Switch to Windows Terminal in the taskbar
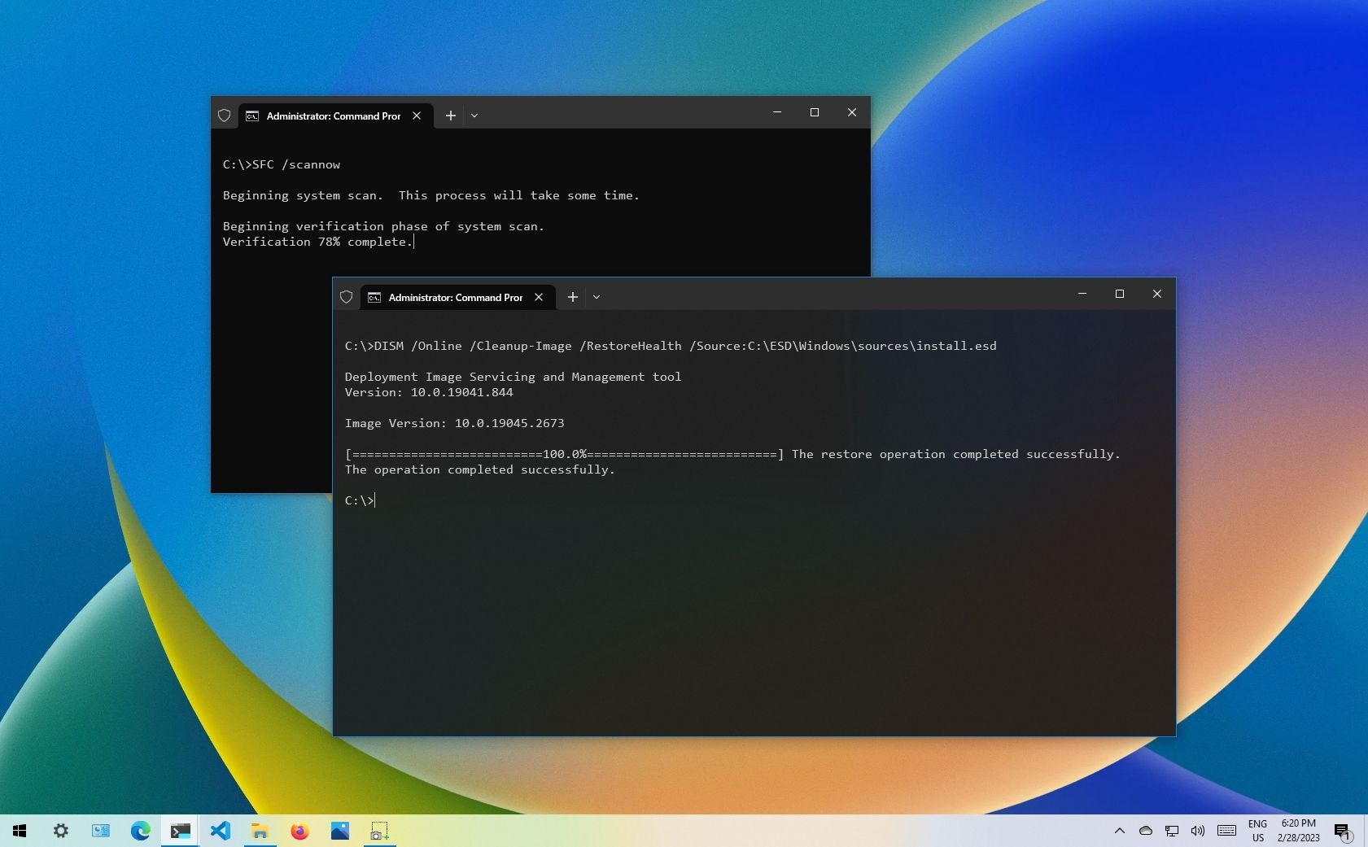The image size is (1368, 847). point(180,831)
